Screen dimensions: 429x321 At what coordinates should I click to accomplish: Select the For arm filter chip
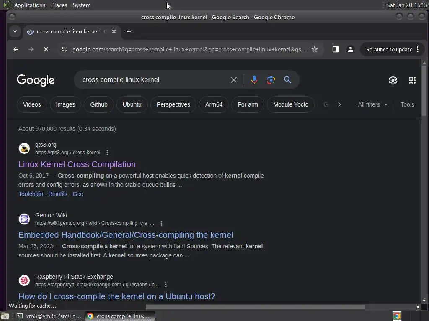pyautogui.click(x=248, y=104)
